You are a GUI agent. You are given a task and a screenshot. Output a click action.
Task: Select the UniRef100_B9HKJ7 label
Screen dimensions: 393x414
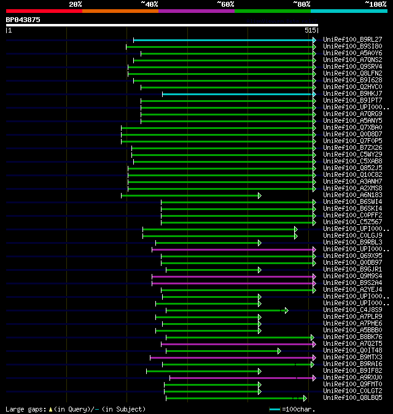352,94
